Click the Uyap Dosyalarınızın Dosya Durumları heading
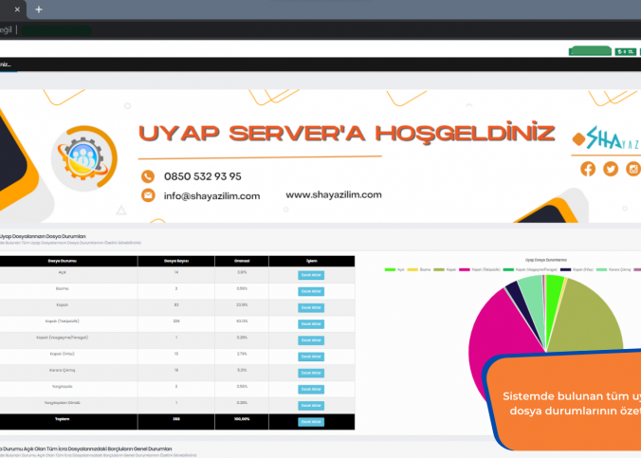The width and height of the screenshot is (641, 458). tap(42, 236)
